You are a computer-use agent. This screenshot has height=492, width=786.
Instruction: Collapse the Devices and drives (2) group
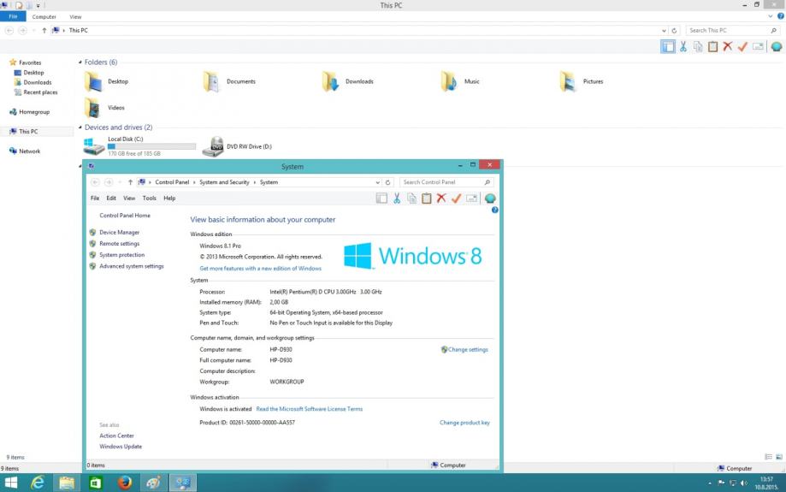pos(80,127)
